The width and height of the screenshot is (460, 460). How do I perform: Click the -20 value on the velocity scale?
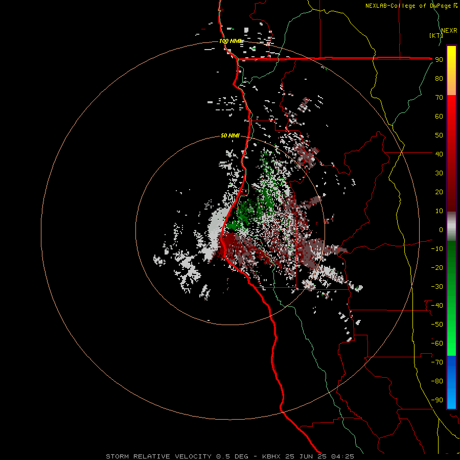coord(437,267)
